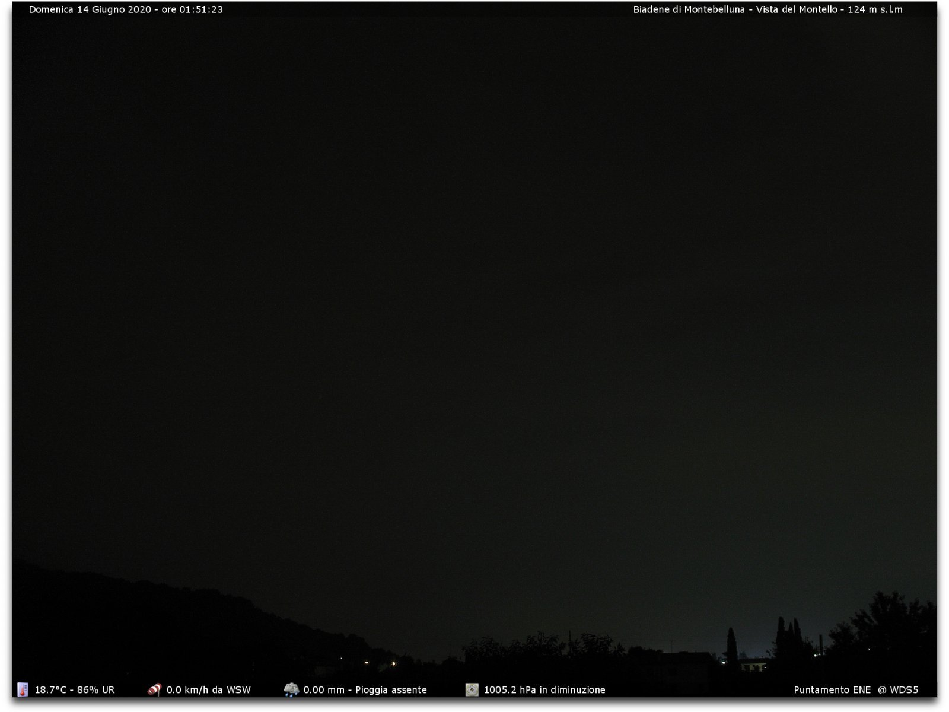Select the date text 'Domenica 14 Giugno 2020'
Image resolution: width=949 pixels, height=712 pixels.
click(90, 9)
